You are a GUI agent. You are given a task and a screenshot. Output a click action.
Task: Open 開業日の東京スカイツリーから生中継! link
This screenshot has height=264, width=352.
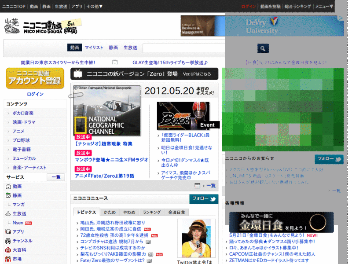(x=58, y=62)
